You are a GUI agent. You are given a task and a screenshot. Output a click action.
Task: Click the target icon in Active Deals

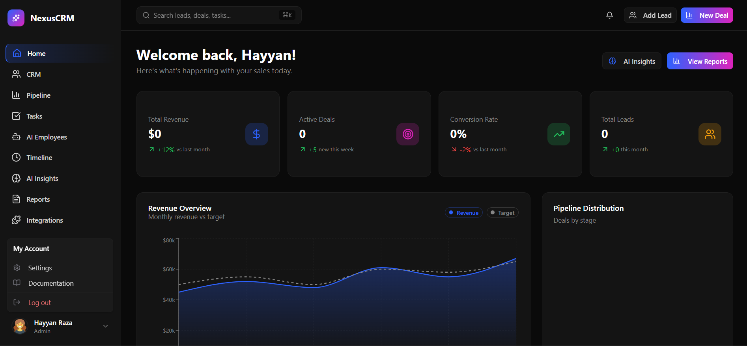pos(408,134)
